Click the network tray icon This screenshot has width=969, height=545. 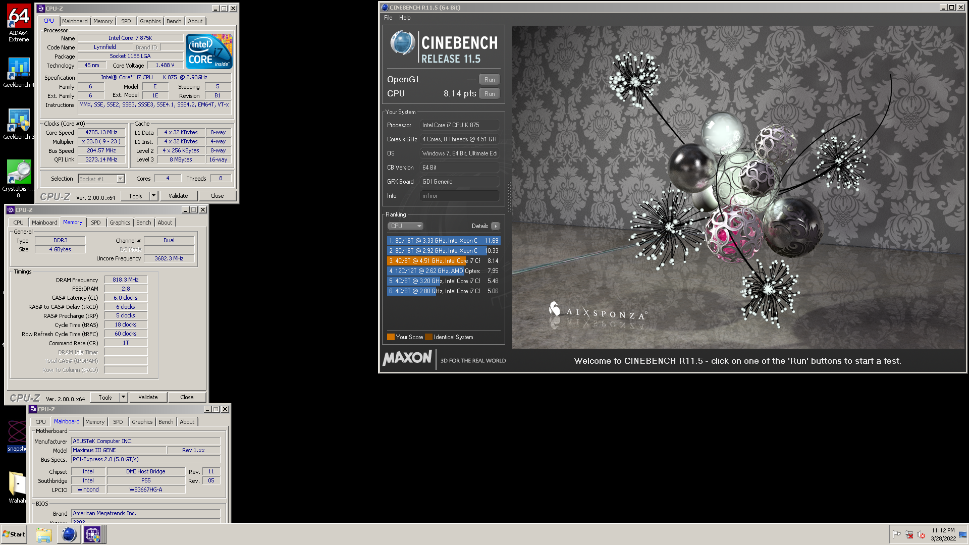[909, 534]
